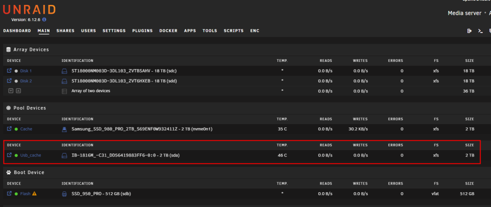Click the Disk 2 grey status indicator

click(x=16, y=81)
